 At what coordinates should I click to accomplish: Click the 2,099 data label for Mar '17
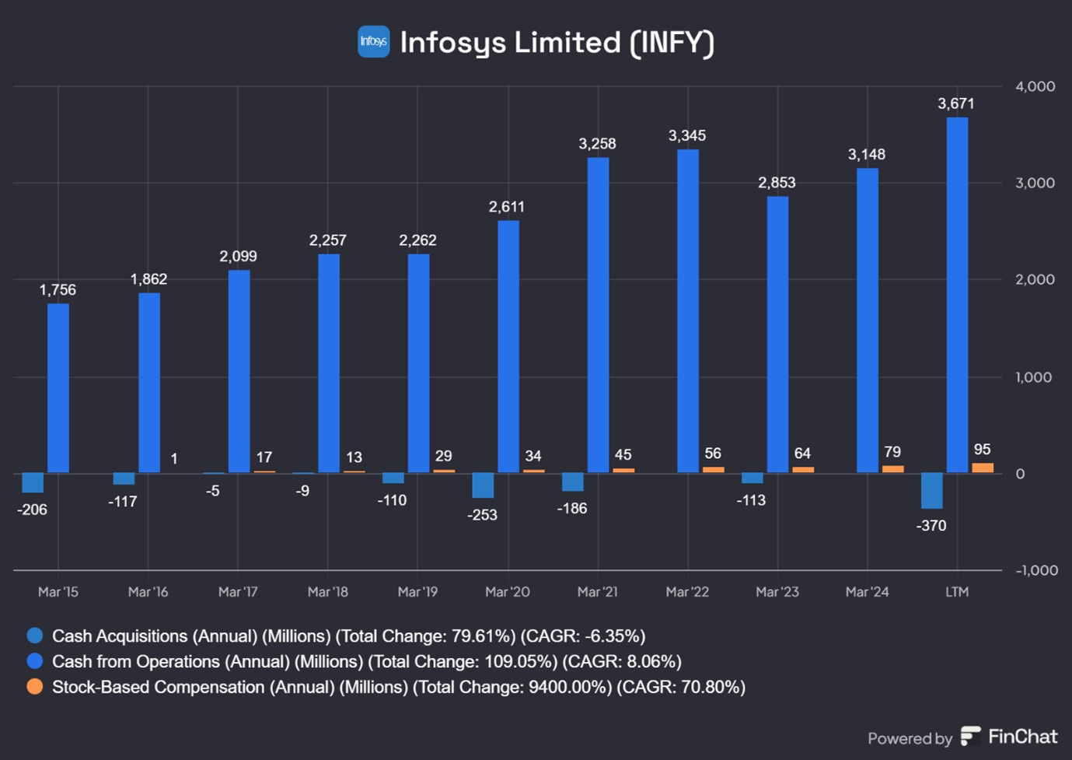(238, 257)
